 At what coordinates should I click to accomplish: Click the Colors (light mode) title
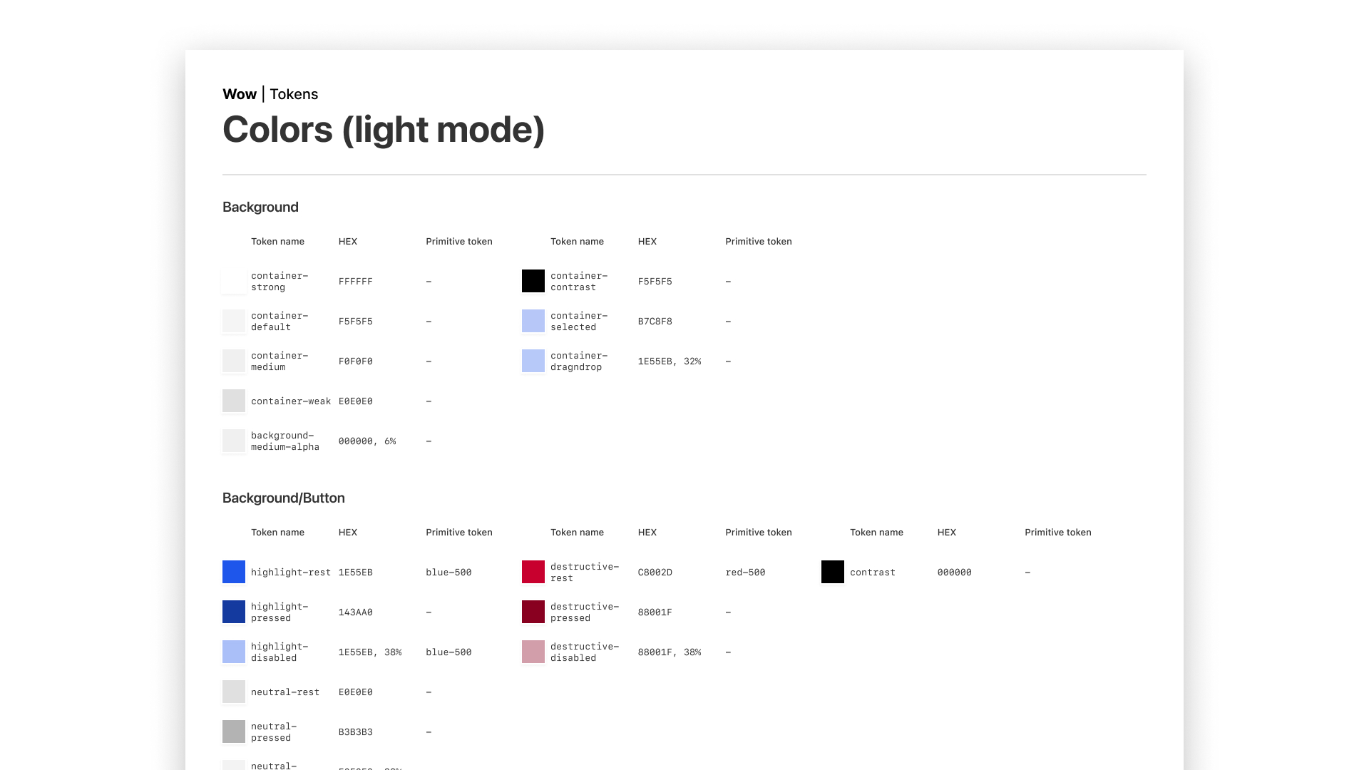point(384,130)
